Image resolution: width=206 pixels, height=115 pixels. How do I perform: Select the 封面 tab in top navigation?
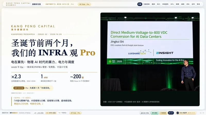click(140, 4)
